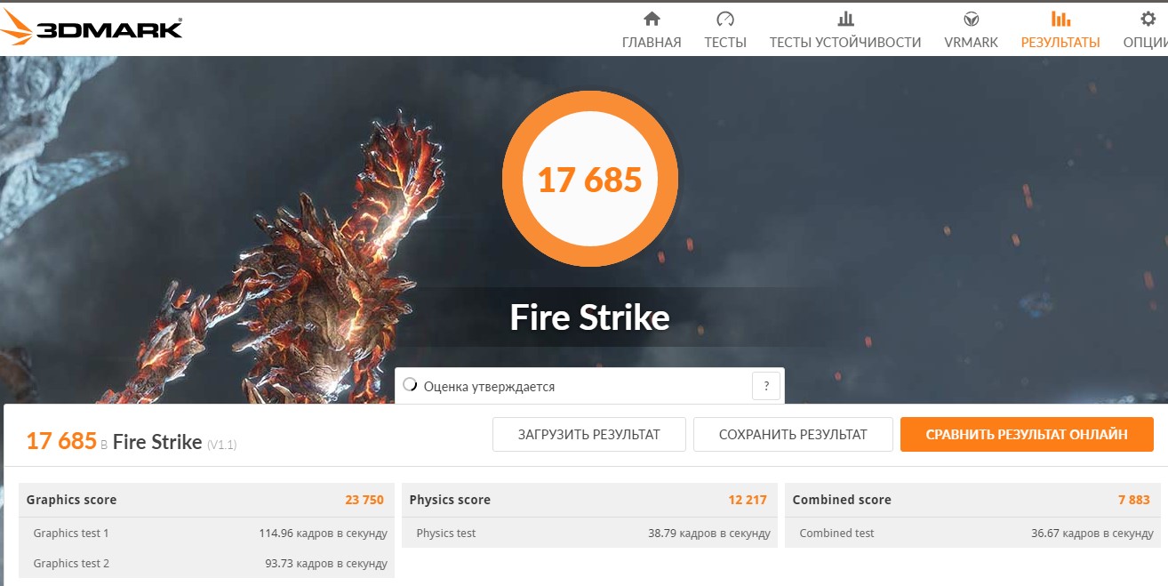The width and height of the screenshot is (1168, 586).
Task: Click the 12 217 physics score value
Action: pos(748,500)
